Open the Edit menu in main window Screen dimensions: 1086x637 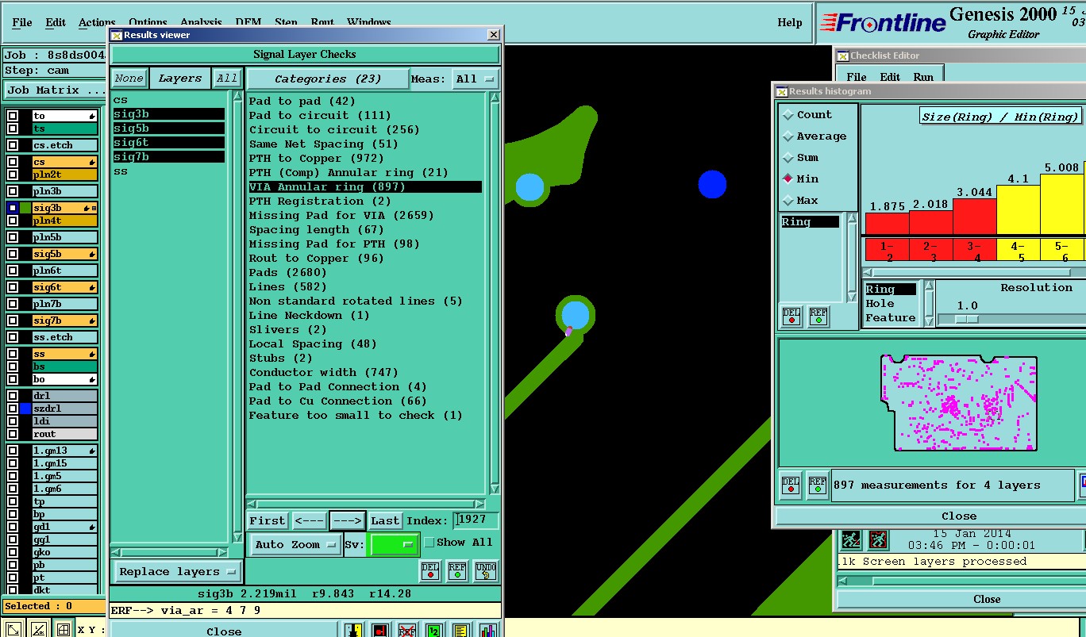point(56,22)
